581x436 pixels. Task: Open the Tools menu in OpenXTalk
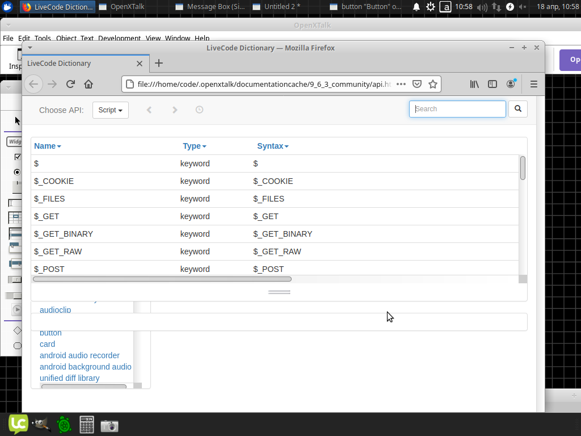43,38
